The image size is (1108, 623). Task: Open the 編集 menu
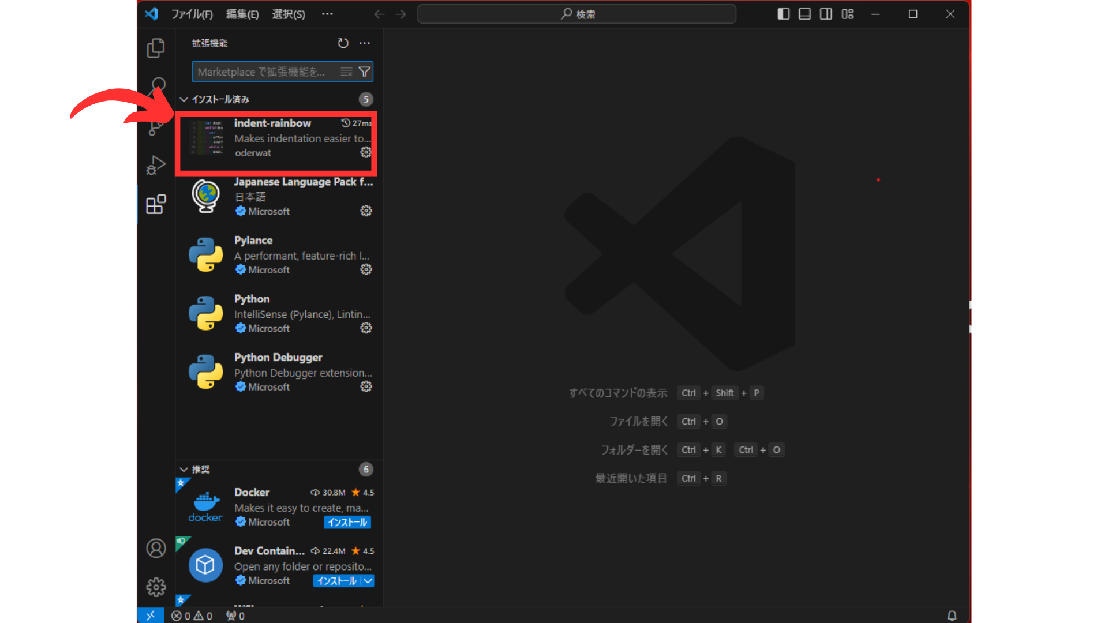click(x=242, y=14)
